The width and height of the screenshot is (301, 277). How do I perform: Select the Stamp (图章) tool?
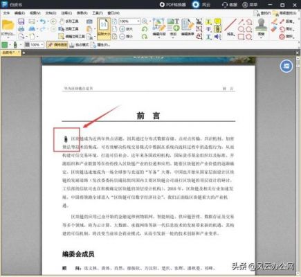point(261,27)
